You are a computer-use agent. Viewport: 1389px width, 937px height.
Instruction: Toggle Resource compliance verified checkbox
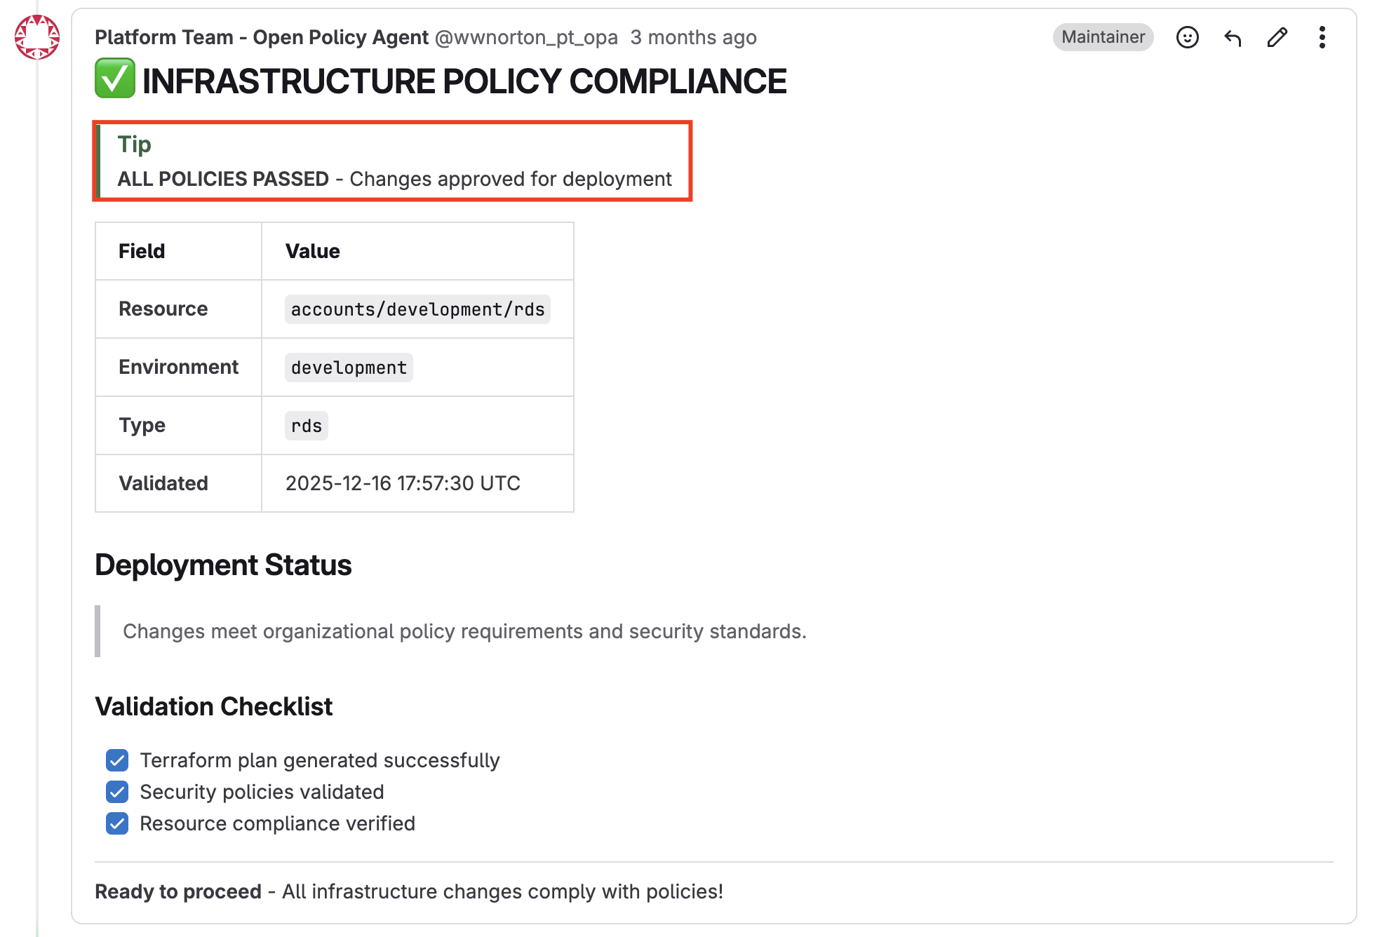(117, 823)
